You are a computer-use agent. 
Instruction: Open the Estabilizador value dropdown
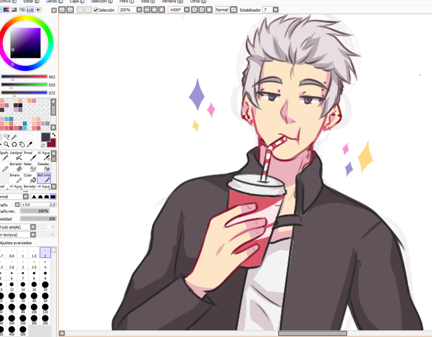276,10
